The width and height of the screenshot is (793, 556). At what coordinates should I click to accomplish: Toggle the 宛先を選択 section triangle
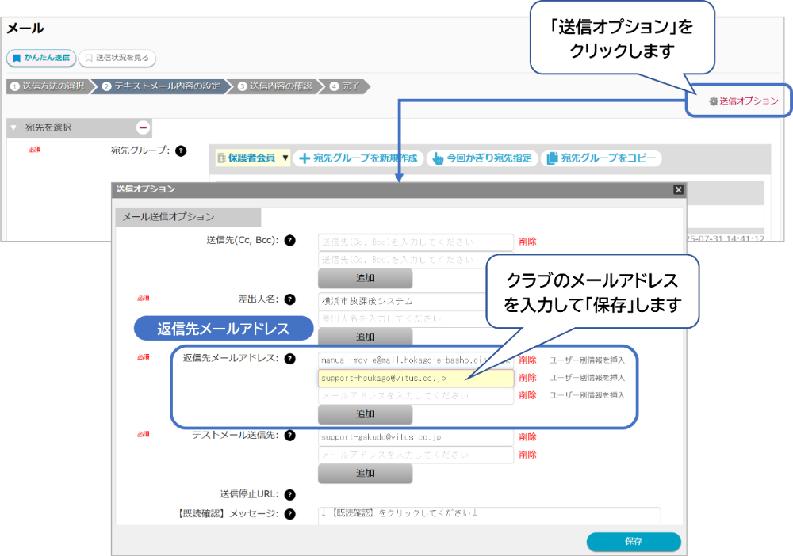pyautogui.click(x=13, y=127)
